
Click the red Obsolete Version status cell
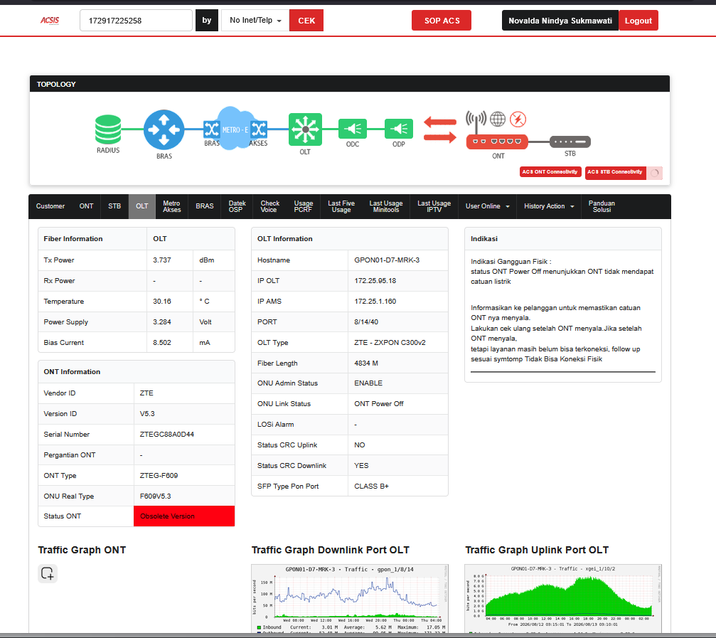[x=184, y=516]
